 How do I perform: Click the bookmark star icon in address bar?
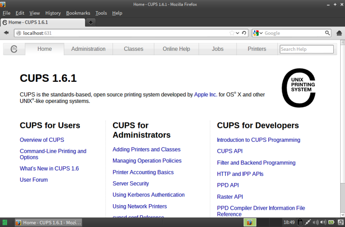pos(232,33)
